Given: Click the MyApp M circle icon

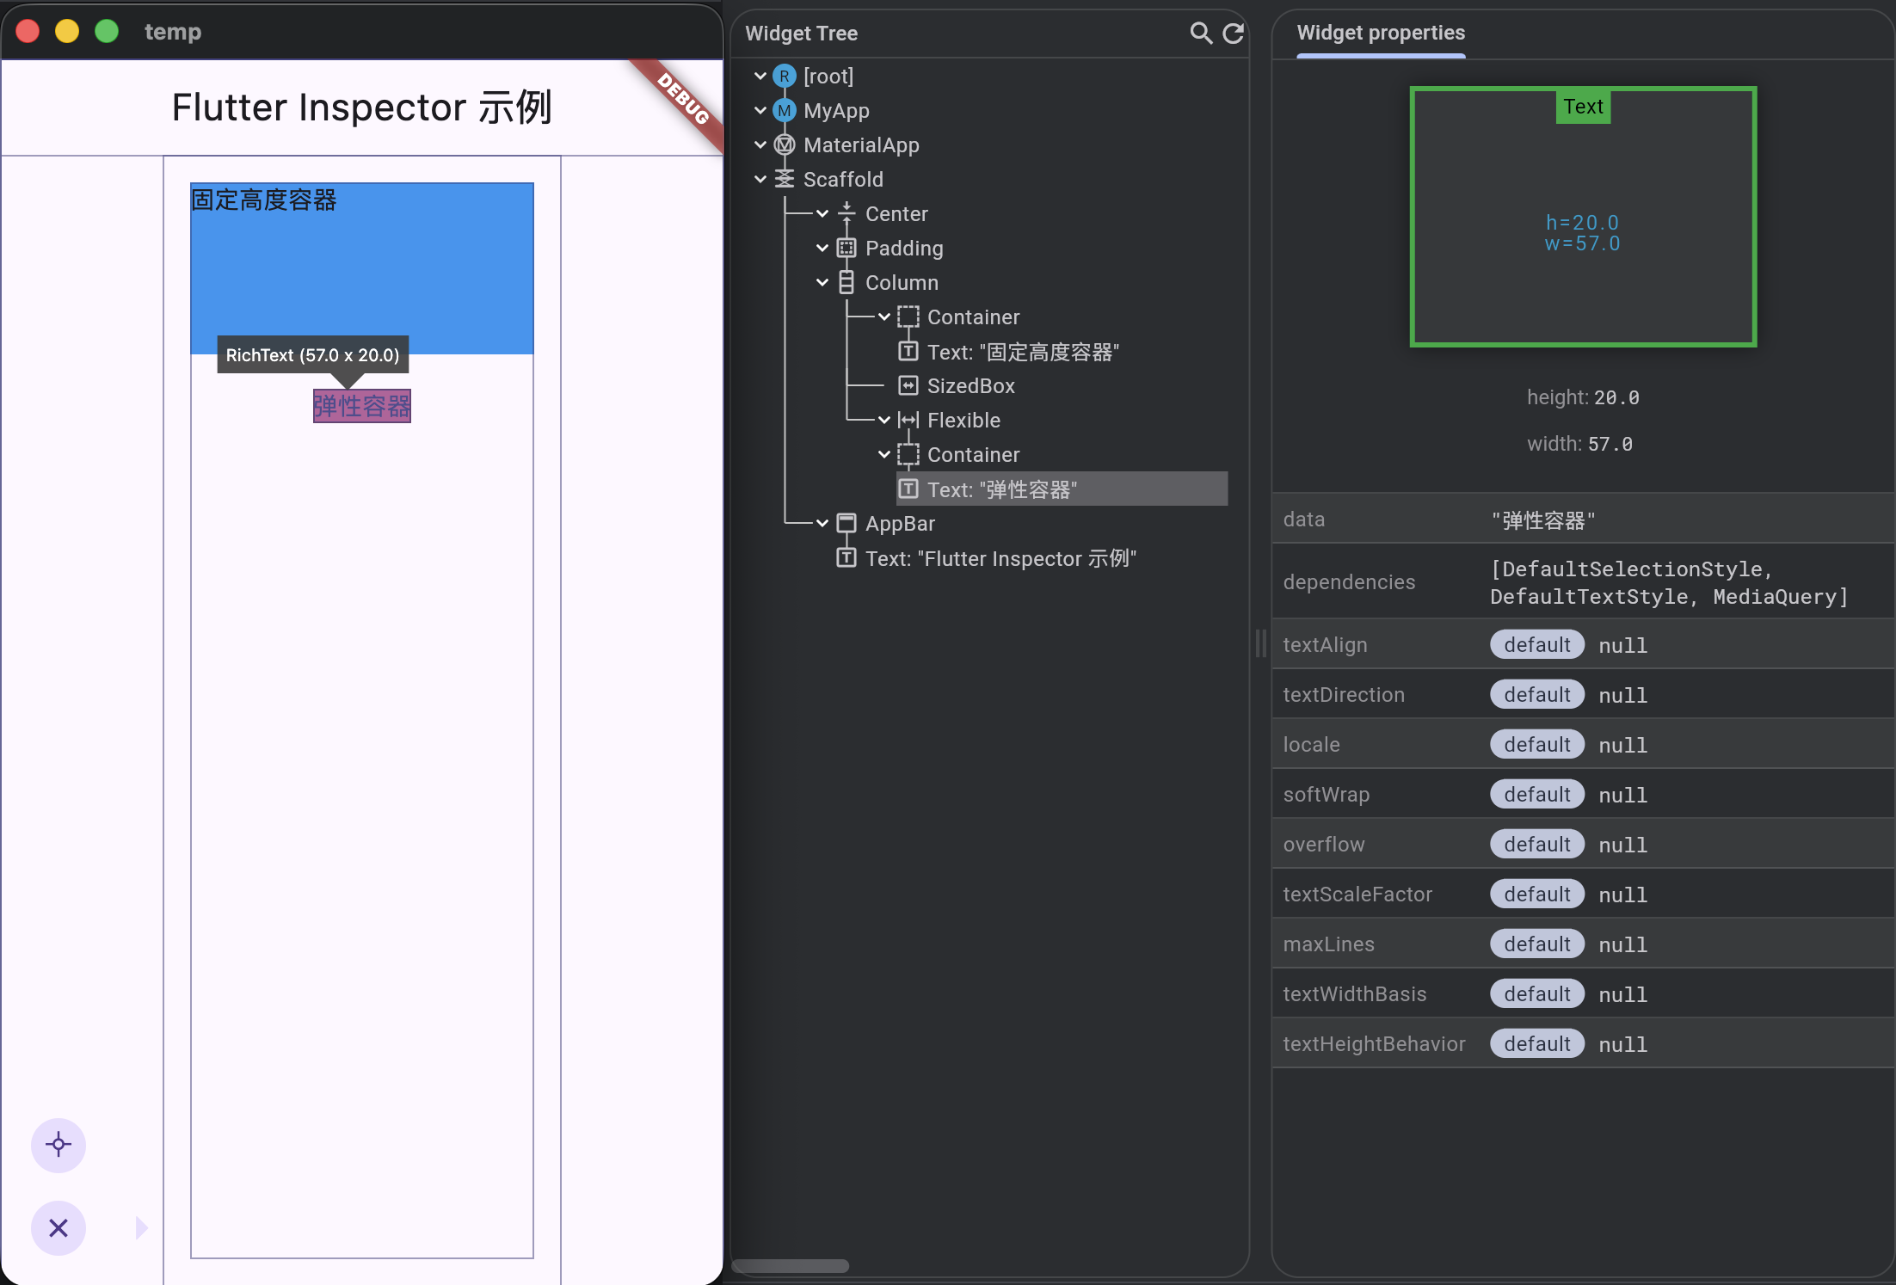Looking at the screenshot, I should point(785,111).
